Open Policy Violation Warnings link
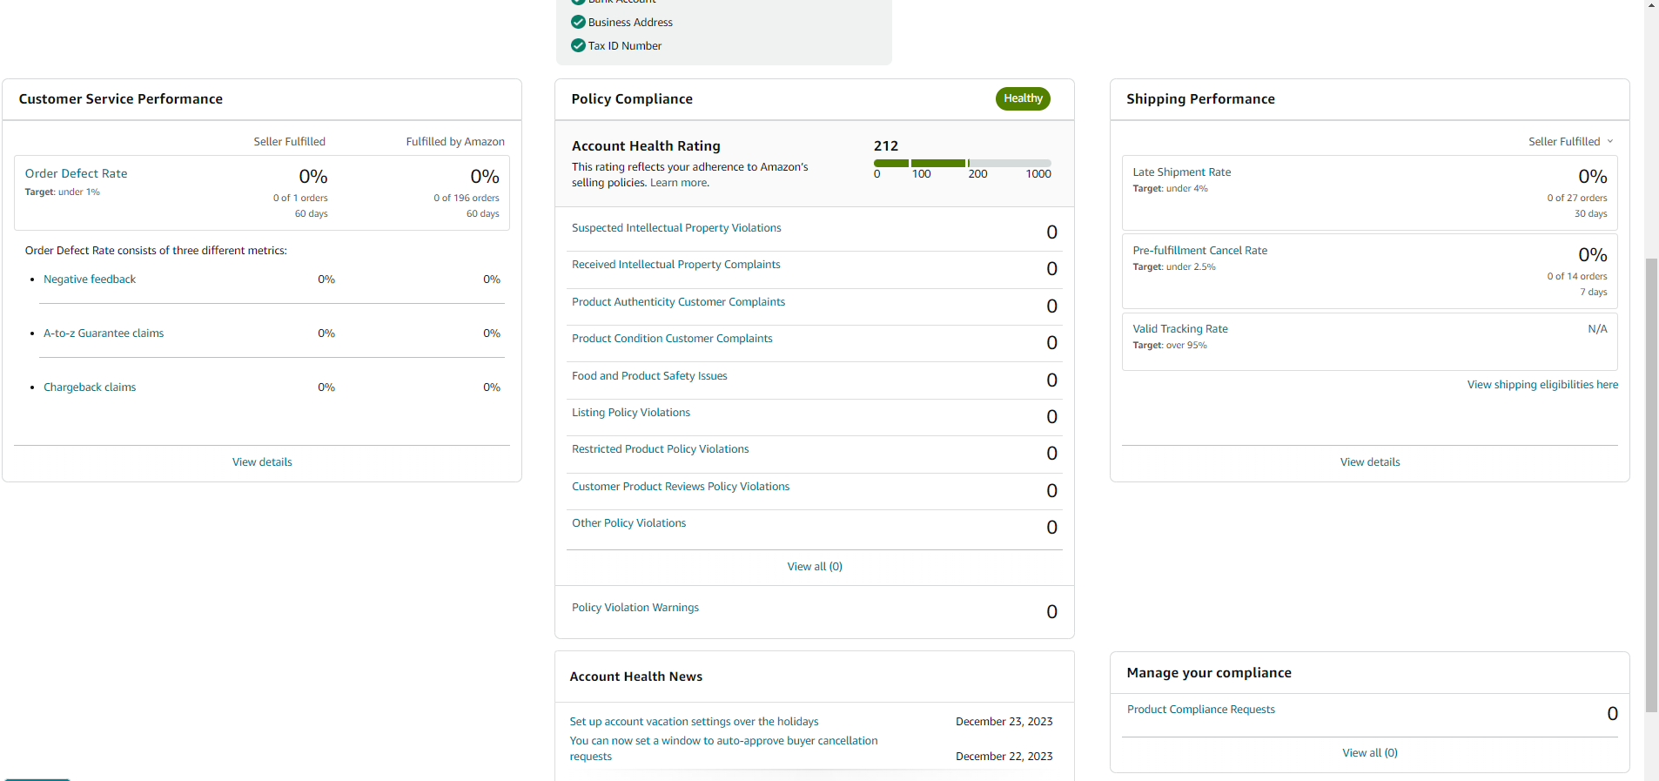Viewport: 1659px width, 781px height. coord(635,608)
